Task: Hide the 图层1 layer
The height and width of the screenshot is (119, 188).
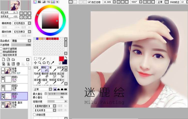Action: (x=3, y=78)
